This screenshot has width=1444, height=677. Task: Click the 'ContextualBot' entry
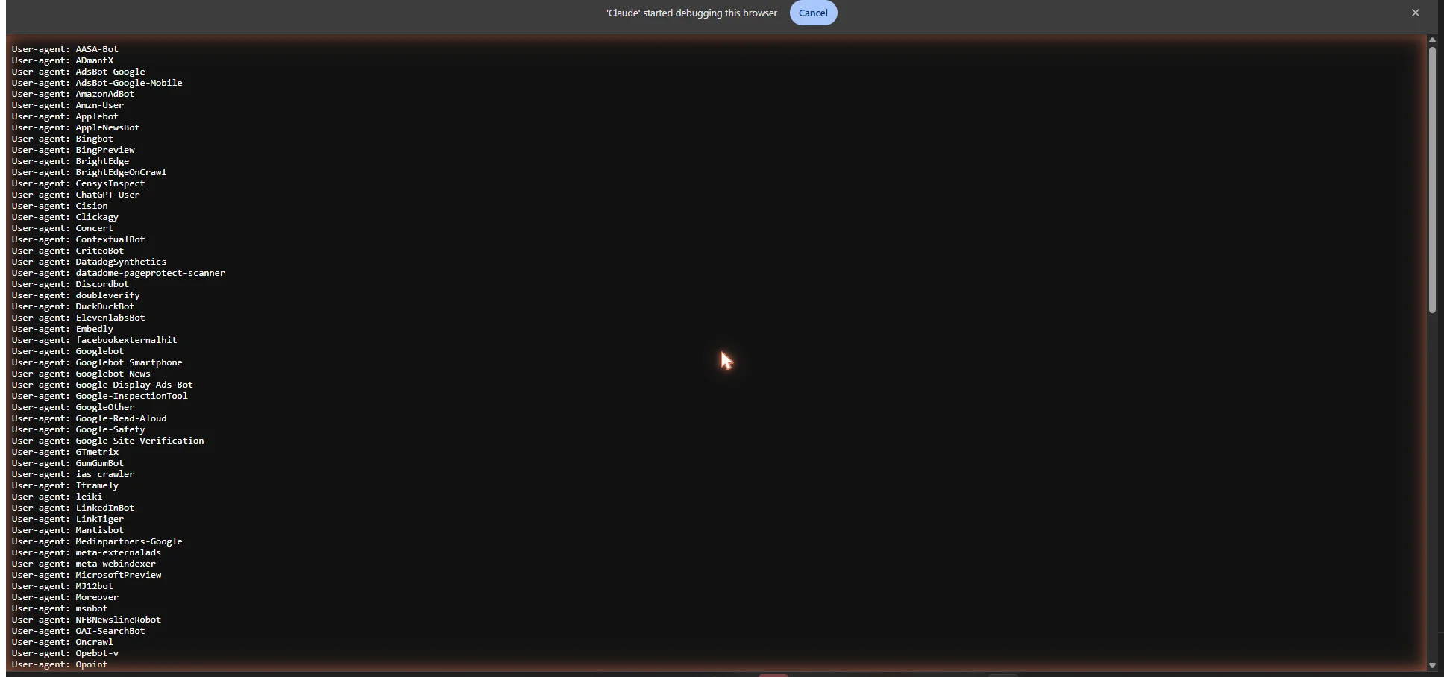click(x=78, y=239)
